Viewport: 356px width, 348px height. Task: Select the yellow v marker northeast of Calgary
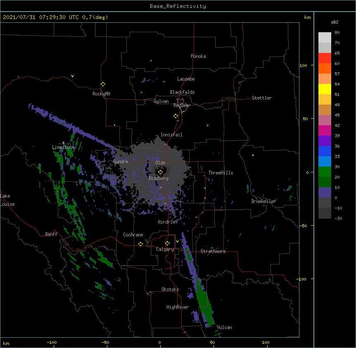[x=177, y=241]
